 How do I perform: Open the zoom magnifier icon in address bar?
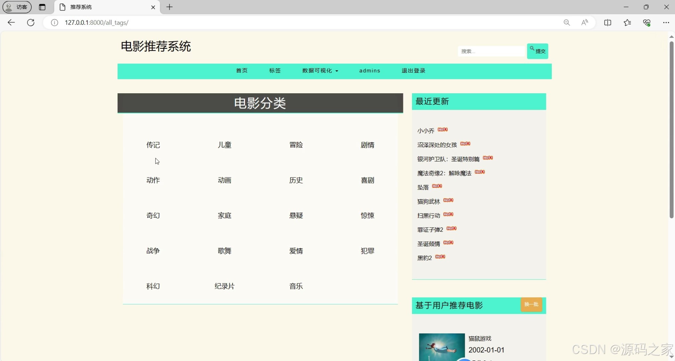tap(567, 22)
